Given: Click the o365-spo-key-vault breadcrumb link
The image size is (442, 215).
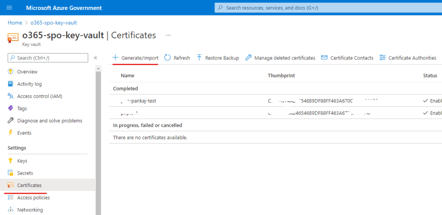Looking at the screenshot, I should pyautogui.click(x=54, y=22).
